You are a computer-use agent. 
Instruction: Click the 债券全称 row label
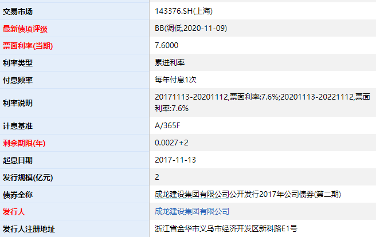(x=18, y=194)
